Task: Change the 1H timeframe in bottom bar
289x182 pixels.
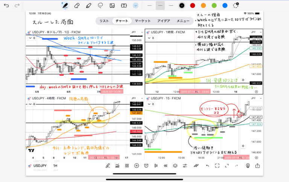Action: coord(55,165)
